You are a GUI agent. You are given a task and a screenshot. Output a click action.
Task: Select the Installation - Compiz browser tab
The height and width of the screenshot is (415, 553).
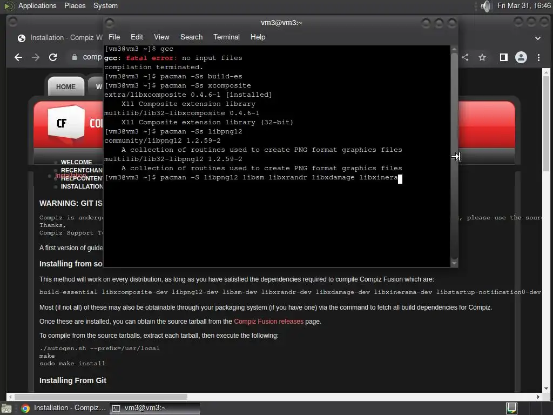pyautogui.click(x=60, y=37)
